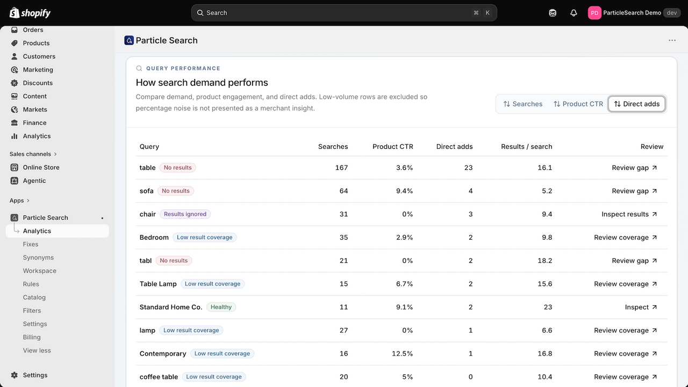
Task: Click the Healthy badge on Standard Home Co.
Action: click(221, 307)
